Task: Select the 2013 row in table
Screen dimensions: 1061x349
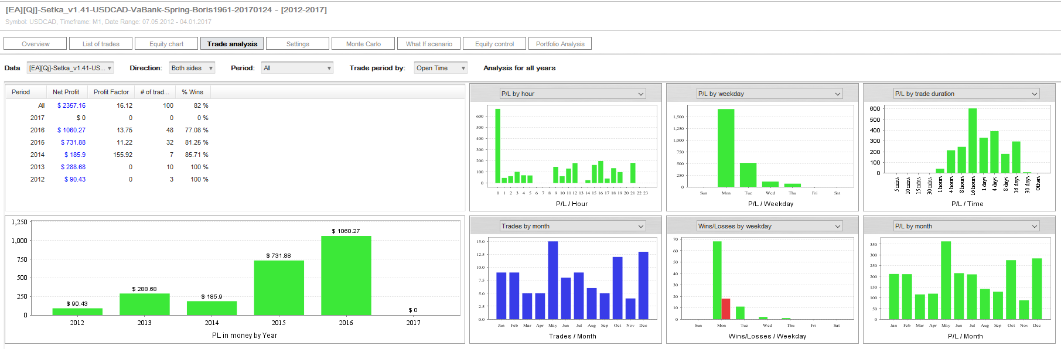Action: 108,167
